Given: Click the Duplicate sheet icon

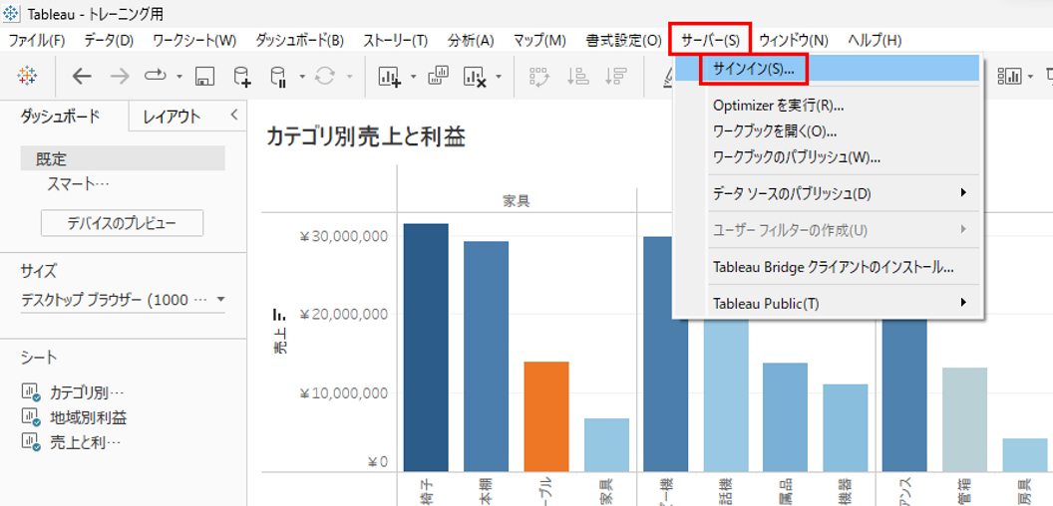Looking at the screenshot, I should pos(438,76).
